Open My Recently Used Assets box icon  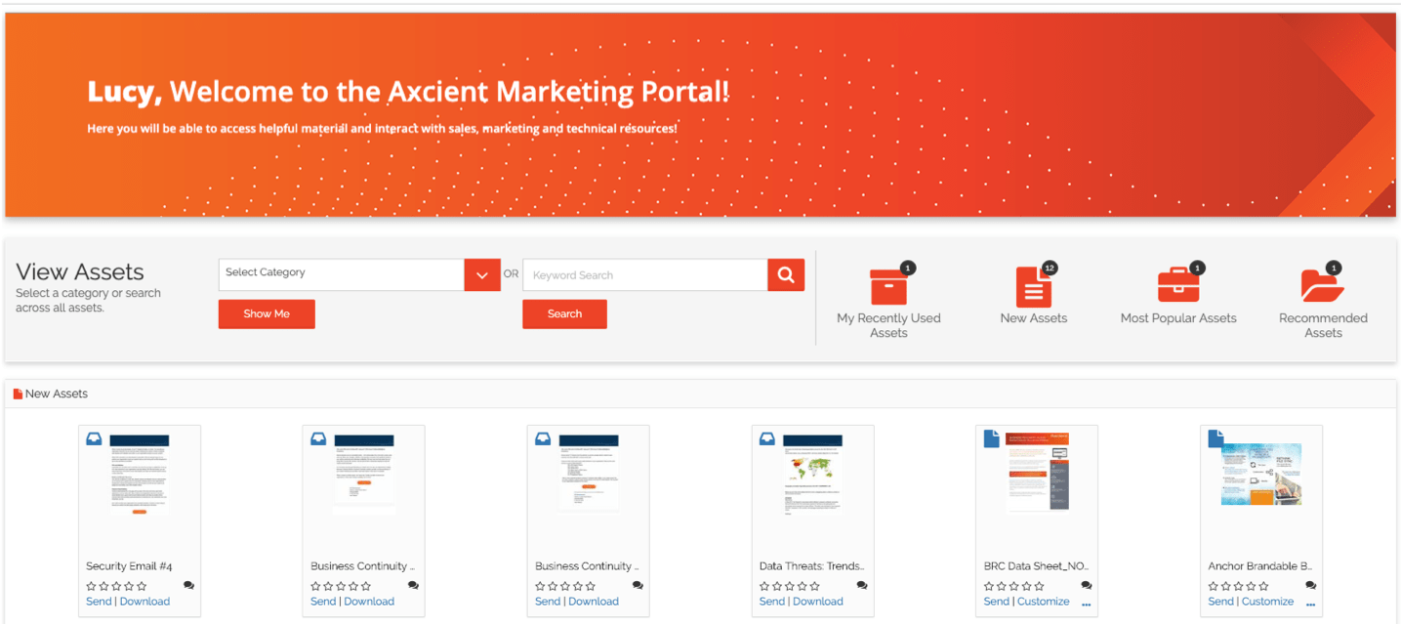click(888, 287)
